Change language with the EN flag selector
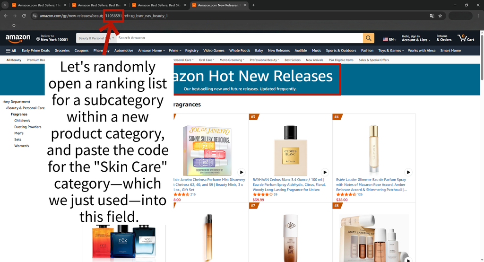 (x=389, y=39)
